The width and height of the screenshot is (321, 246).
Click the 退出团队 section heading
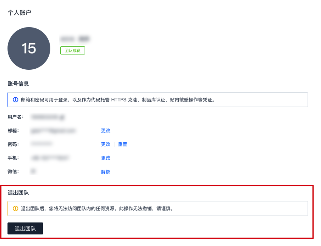[x=18, y=193]
